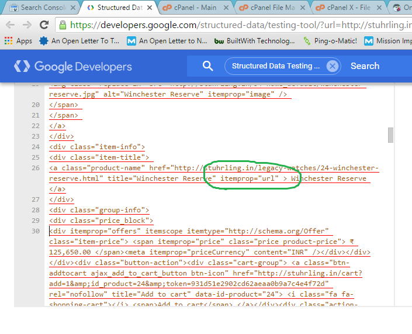Click line number 23 in the gutter
Image resolution: width=412 pixels, height=334 pixels.
click(36, 136)
